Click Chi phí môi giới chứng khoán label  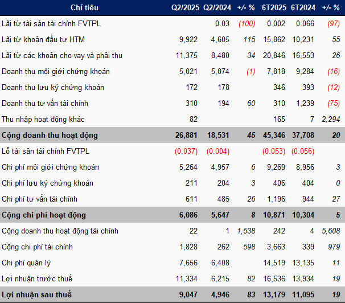(50, 167)
